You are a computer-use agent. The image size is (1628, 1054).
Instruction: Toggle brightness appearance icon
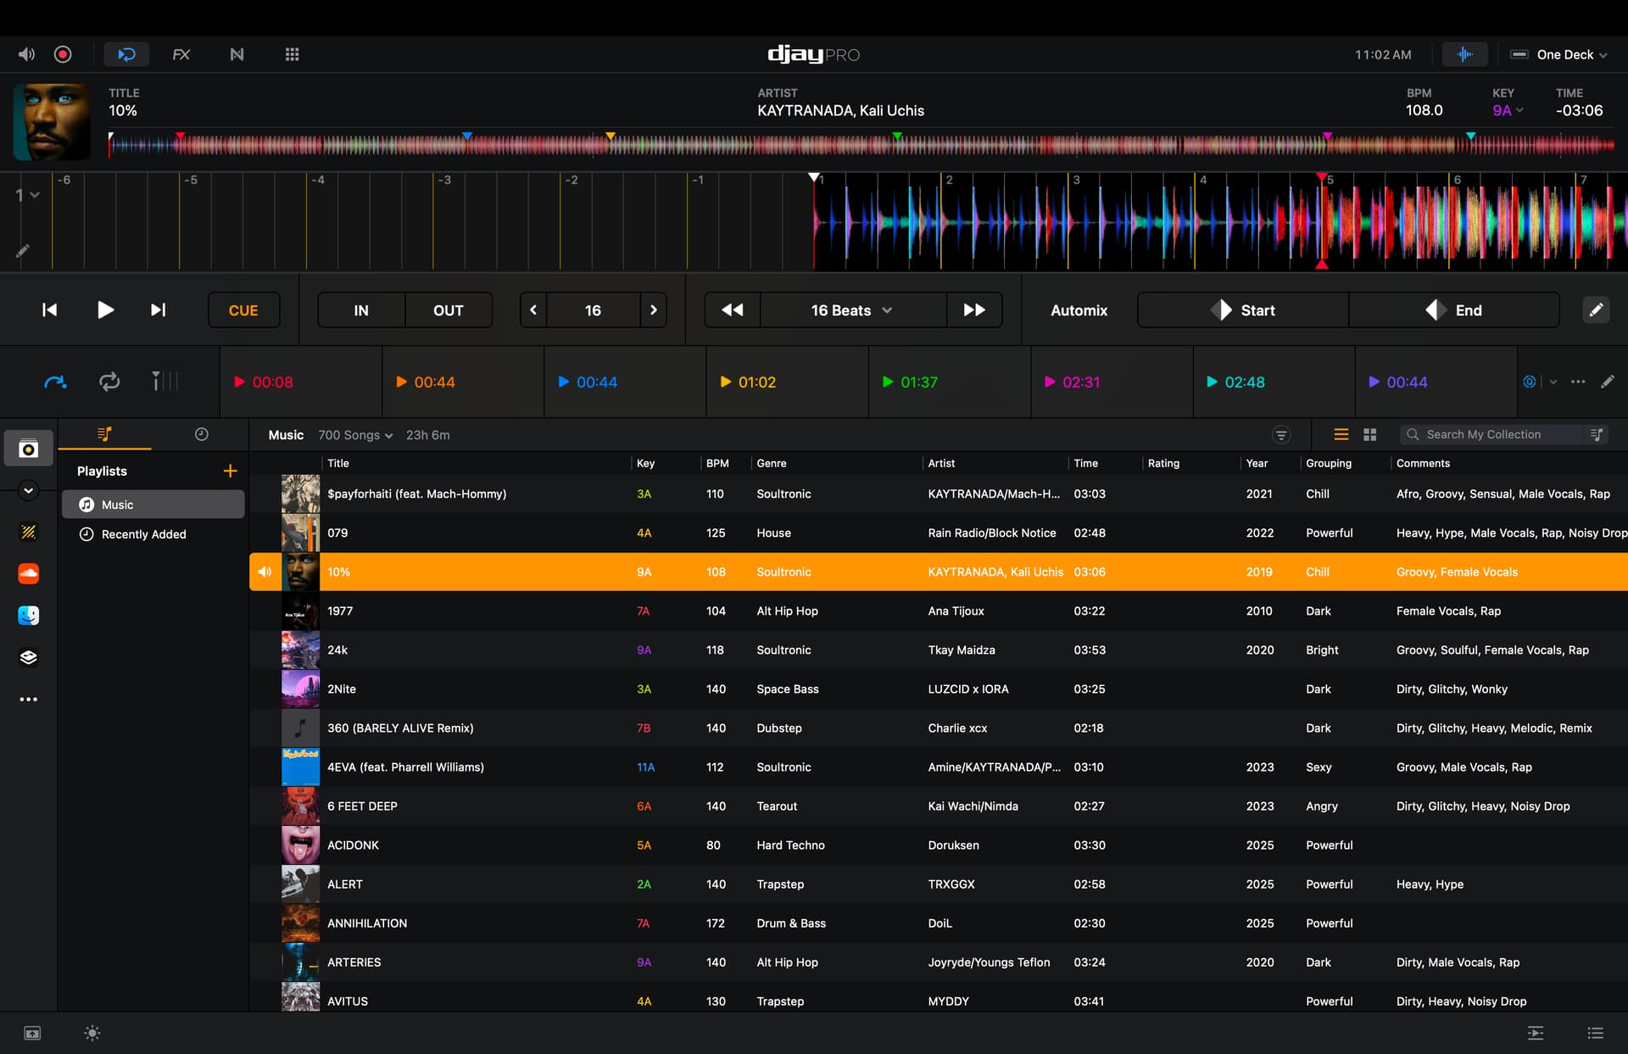pyautogui.click(x=92, y=1033)
